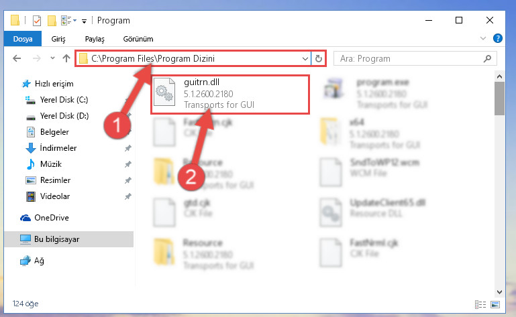Viewport: 516px width, 317px height.
Task: Open the Help question mark icon
Action: (x=498, y=38)
